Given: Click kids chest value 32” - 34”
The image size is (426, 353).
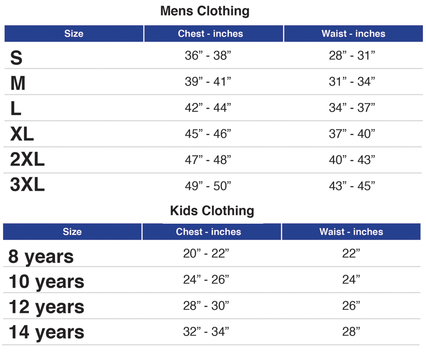Looking at the screenshot, I should 206,332.
